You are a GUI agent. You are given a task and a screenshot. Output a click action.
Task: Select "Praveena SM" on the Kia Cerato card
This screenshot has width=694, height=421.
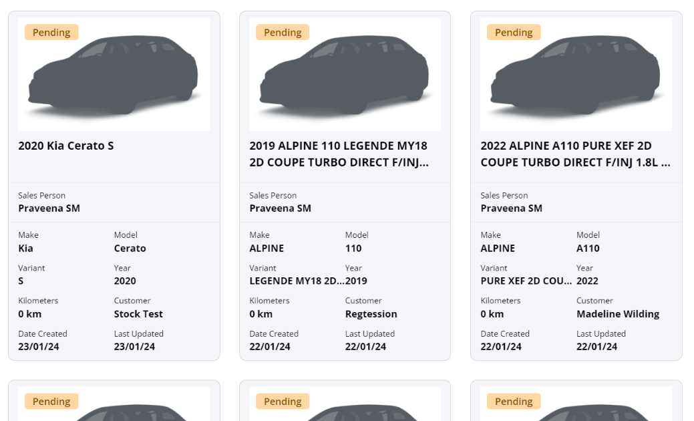[49, 208]
